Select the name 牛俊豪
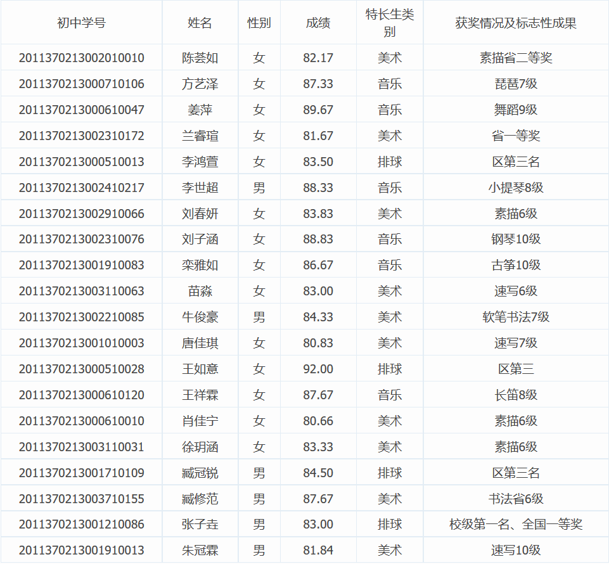The image size is (609, 564). tap(200, 317)
